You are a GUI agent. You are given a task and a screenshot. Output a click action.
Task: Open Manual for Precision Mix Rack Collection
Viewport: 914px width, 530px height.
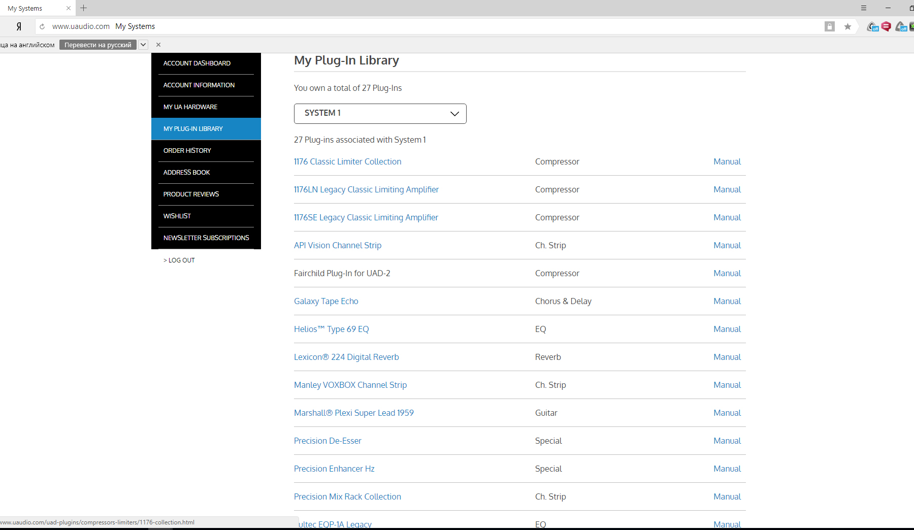[727, 496]
